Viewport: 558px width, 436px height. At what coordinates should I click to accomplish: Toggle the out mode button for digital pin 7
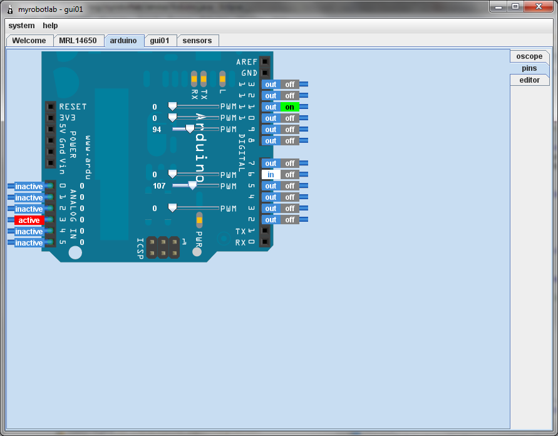click(271, 163)
